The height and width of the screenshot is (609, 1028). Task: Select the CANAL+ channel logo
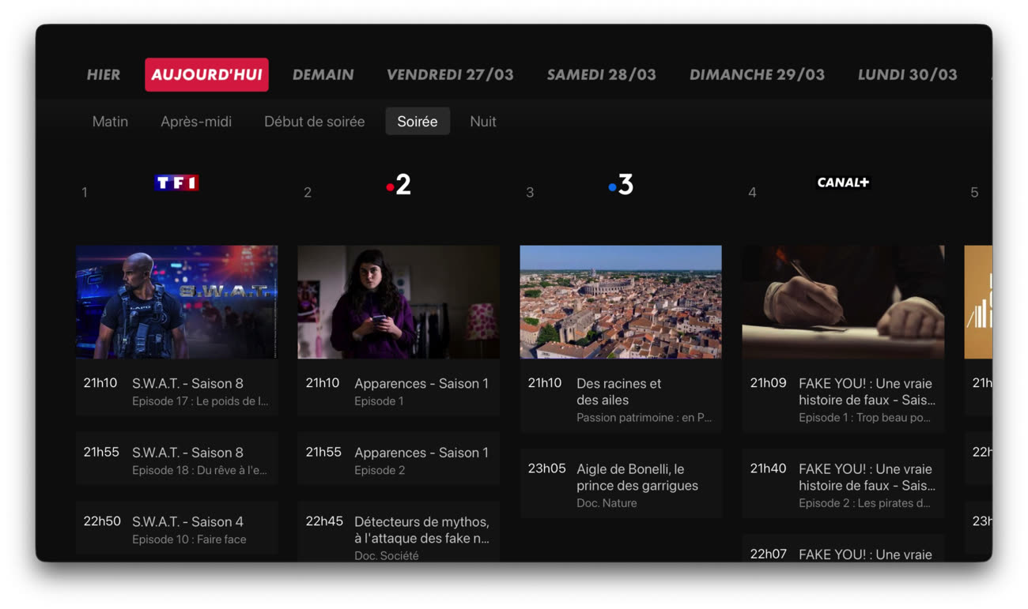click(842, 182)
